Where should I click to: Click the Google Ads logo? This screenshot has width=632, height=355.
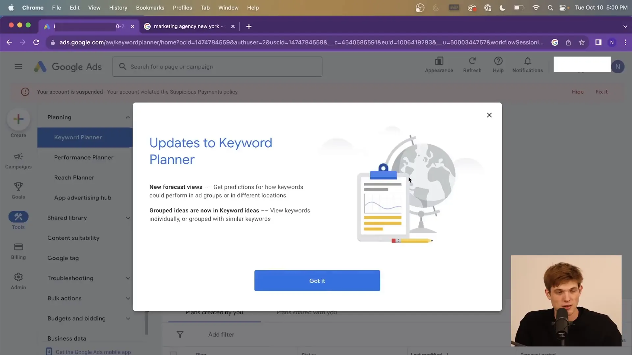coord(68,67)
